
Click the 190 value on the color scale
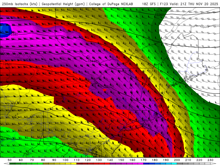166,160
